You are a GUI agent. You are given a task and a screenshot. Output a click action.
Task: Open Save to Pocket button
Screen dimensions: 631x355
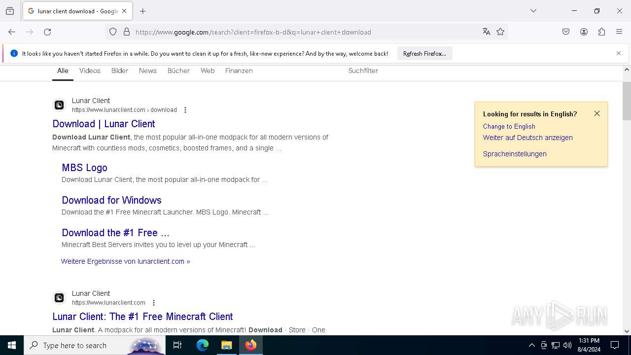(566, 32)
